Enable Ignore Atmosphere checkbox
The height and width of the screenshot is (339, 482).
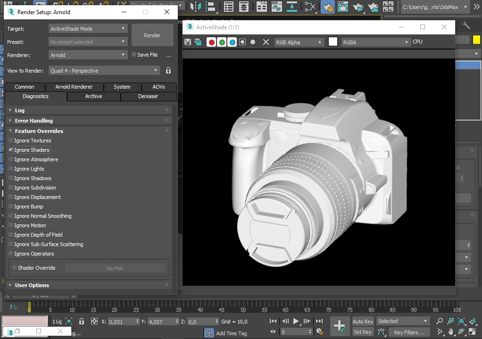click(11, 159)
